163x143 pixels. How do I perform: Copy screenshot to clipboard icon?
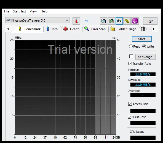[111, 21]
